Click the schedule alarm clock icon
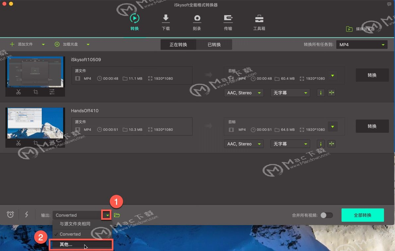This screenshot has height=251, width=395. tap(10, 215)
